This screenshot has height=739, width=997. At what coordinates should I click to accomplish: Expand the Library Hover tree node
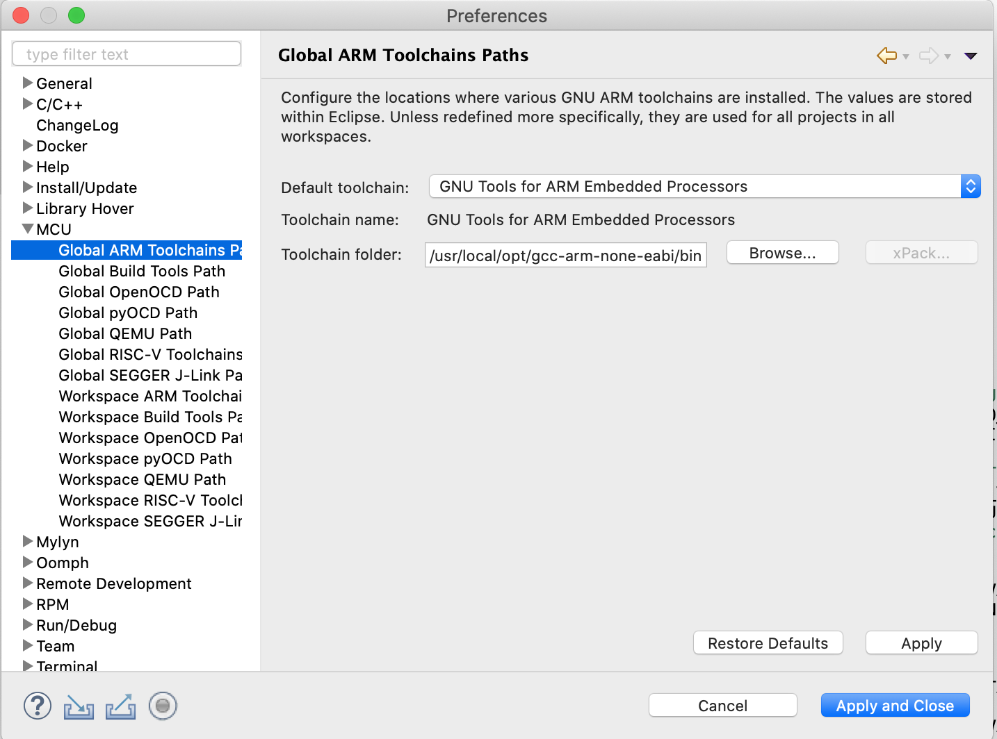tap(28, 208)
